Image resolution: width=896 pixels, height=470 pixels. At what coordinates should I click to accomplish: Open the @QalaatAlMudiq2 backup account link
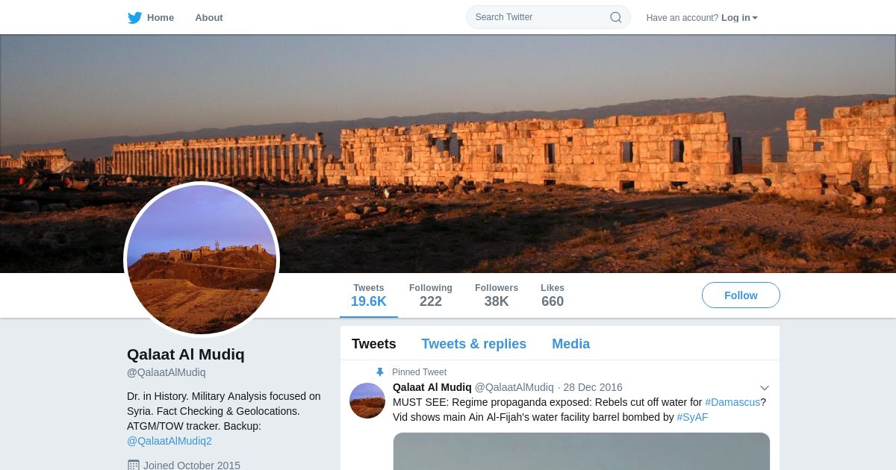click(x=169, y=441)
